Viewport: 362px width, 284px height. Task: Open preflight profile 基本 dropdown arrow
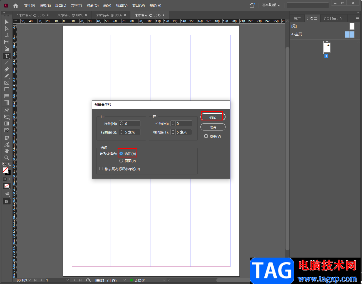tap(125, 280)
